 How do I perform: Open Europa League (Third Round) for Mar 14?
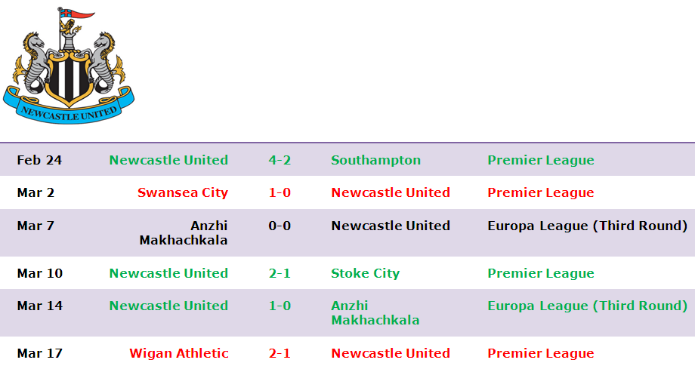point(587,306)
